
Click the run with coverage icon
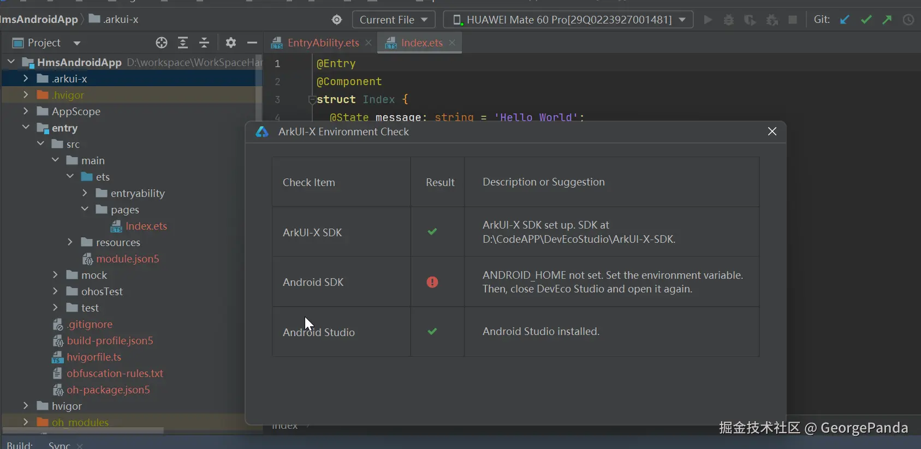click(750, 20)
